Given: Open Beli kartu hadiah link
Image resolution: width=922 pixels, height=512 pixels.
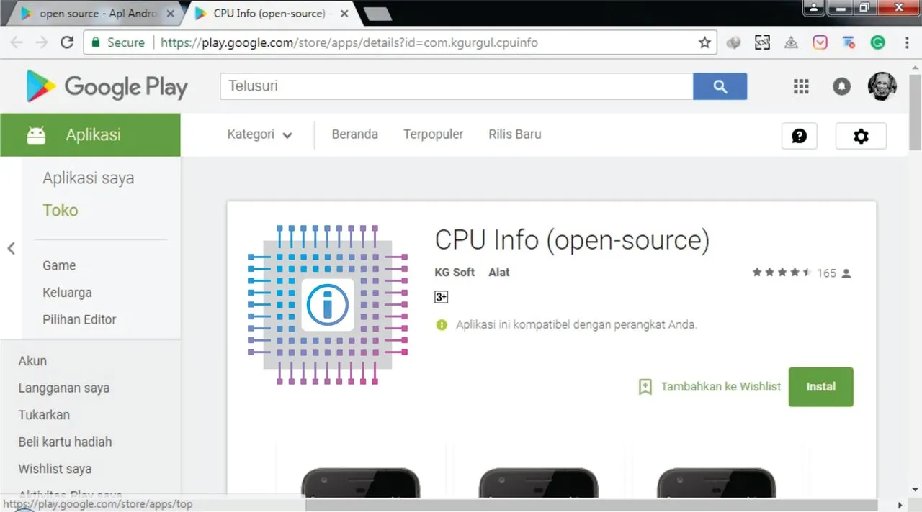Looking at the screenshot, I should (x=65, y=442).
